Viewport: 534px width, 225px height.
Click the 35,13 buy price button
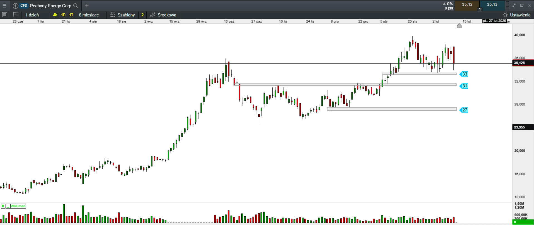tap(492, 4)
